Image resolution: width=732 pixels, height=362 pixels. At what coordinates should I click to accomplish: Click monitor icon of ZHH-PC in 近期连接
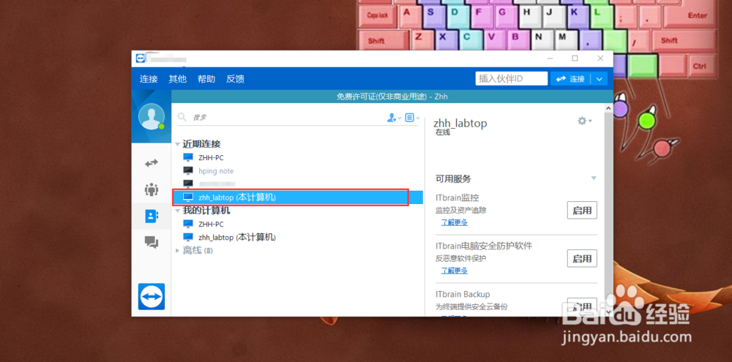(x=188, y=158)
